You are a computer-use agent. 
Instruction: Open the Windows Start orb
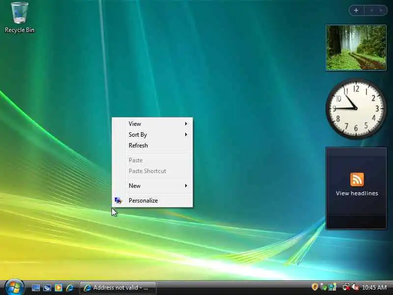(x=14, y=287)
